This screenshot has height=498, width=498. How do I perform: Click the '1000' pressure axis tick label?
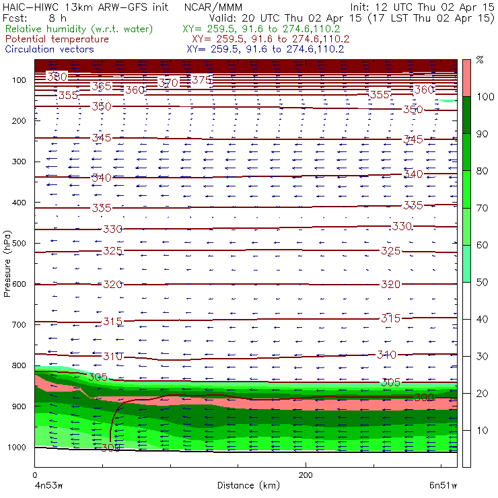(x=17, y=447)
